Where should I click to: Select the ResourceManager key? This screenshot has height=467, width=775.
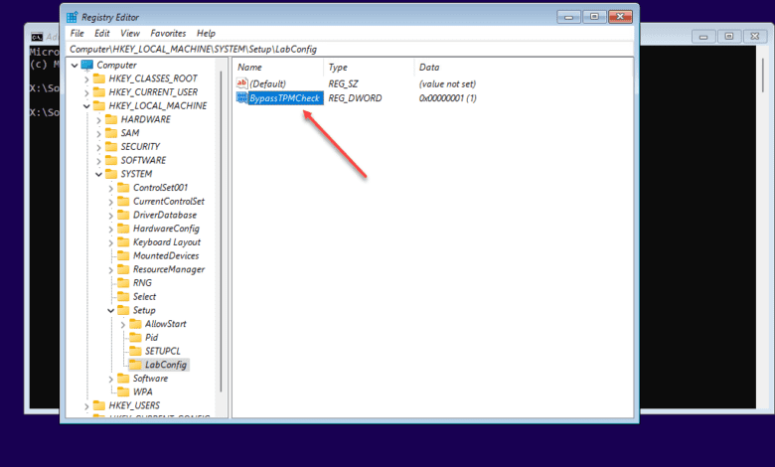169,269
